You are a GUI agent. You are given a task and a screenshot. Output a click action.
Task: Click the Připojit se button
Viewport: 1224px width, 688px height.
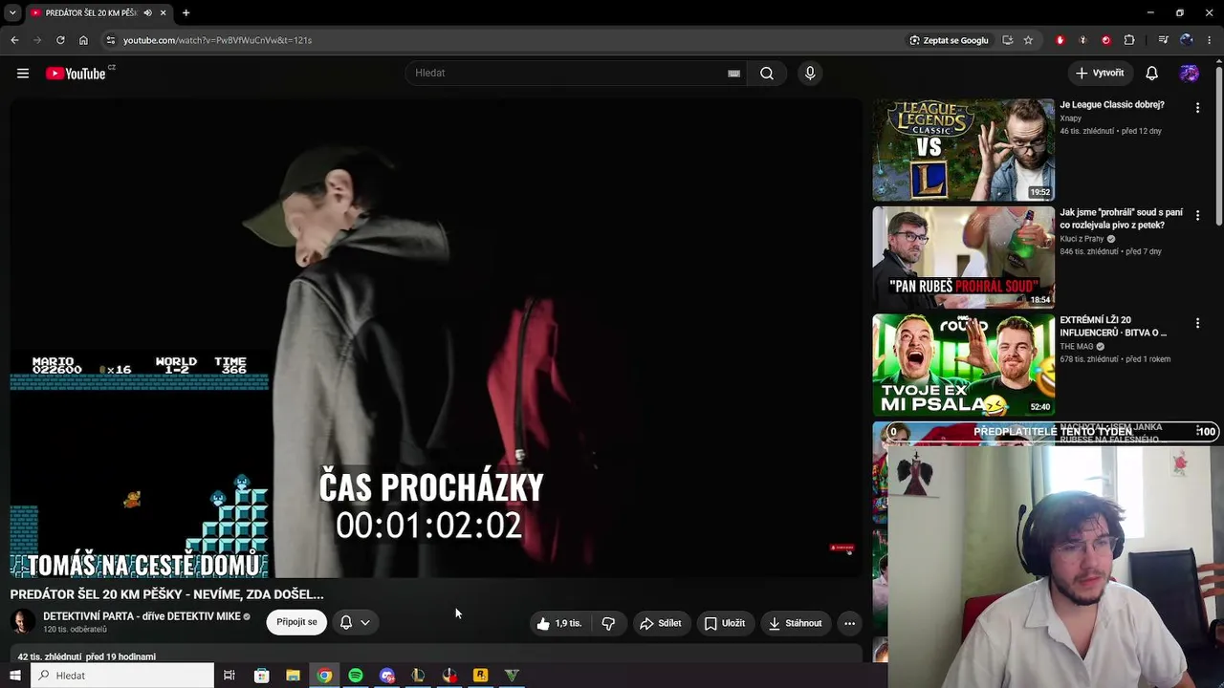coord(296,623)
